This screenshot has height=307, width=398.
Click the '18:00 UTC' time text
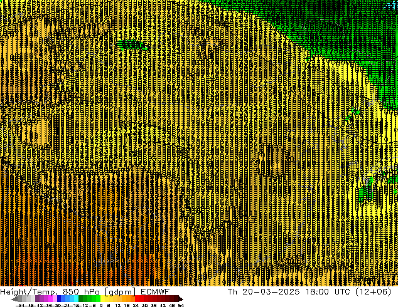(x=328, y=292)
